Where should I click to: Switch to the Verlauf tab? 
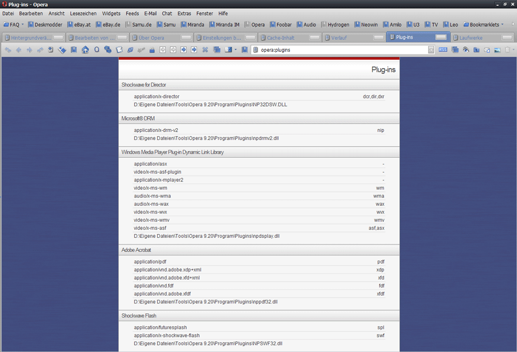click(x=354, y=38)
